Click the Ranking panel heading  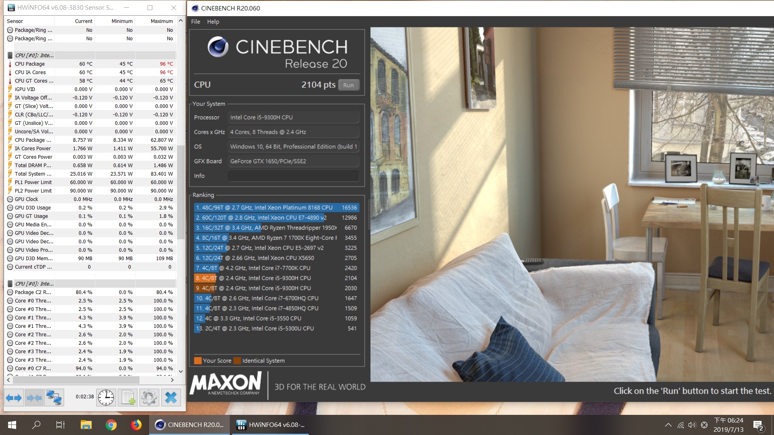point(203,195)
